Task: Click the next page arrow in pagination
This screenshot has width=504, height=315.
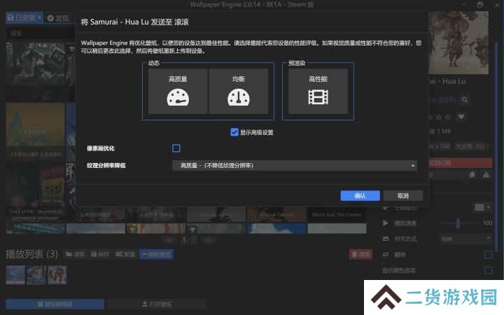Action: (208, 240)
